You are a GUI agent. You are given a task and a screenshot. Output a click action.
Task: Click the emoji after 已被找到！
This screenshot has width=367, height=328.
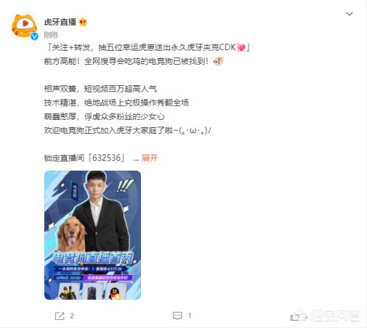[x=218, y=61]
